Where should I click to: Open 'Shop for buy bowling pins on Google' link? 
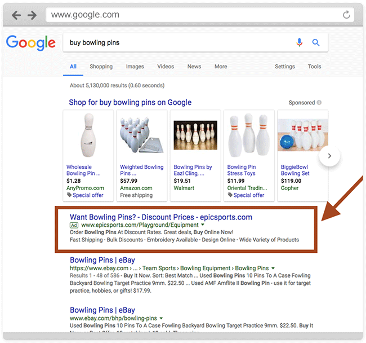click(x=130, y=103)
